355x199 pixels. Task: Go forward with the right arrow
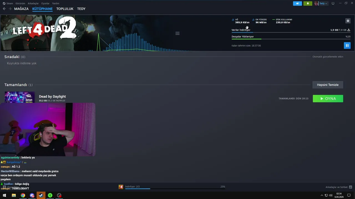point(10,9)
